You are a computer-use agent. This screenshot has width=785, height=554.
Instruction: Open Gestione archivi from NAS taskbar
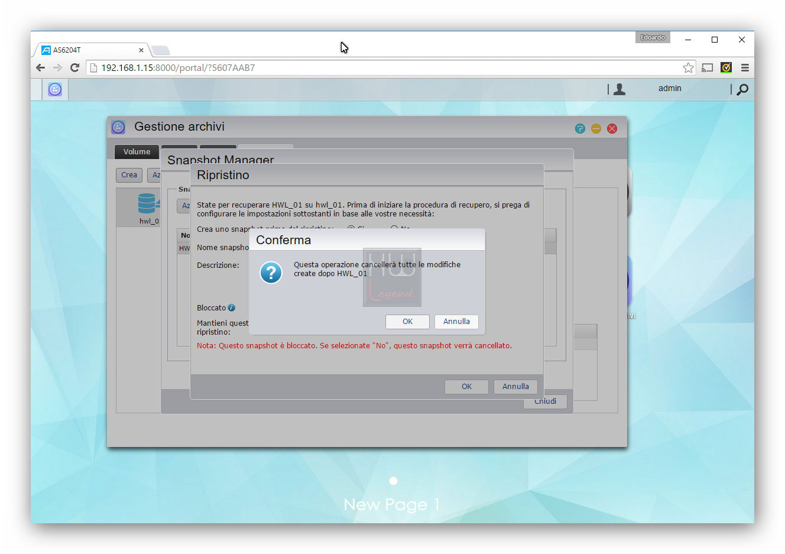click(x=55, y=89)
